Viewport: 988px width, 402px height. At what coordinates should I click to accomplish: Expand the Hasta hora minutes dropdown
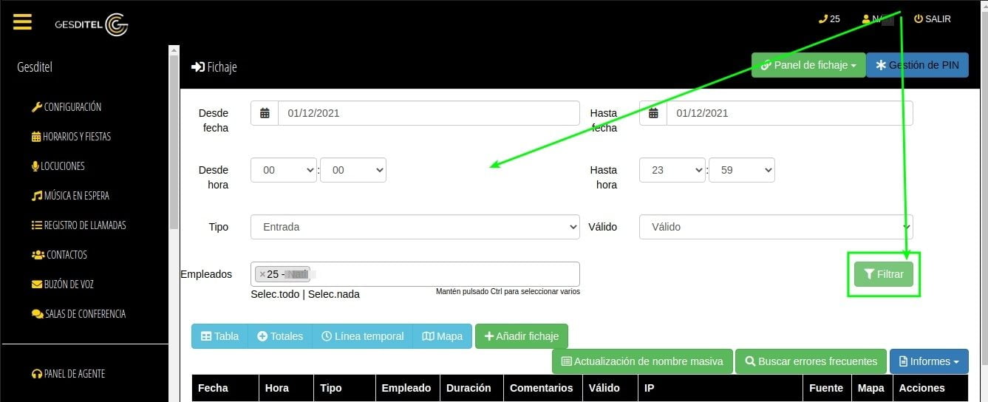741,170
